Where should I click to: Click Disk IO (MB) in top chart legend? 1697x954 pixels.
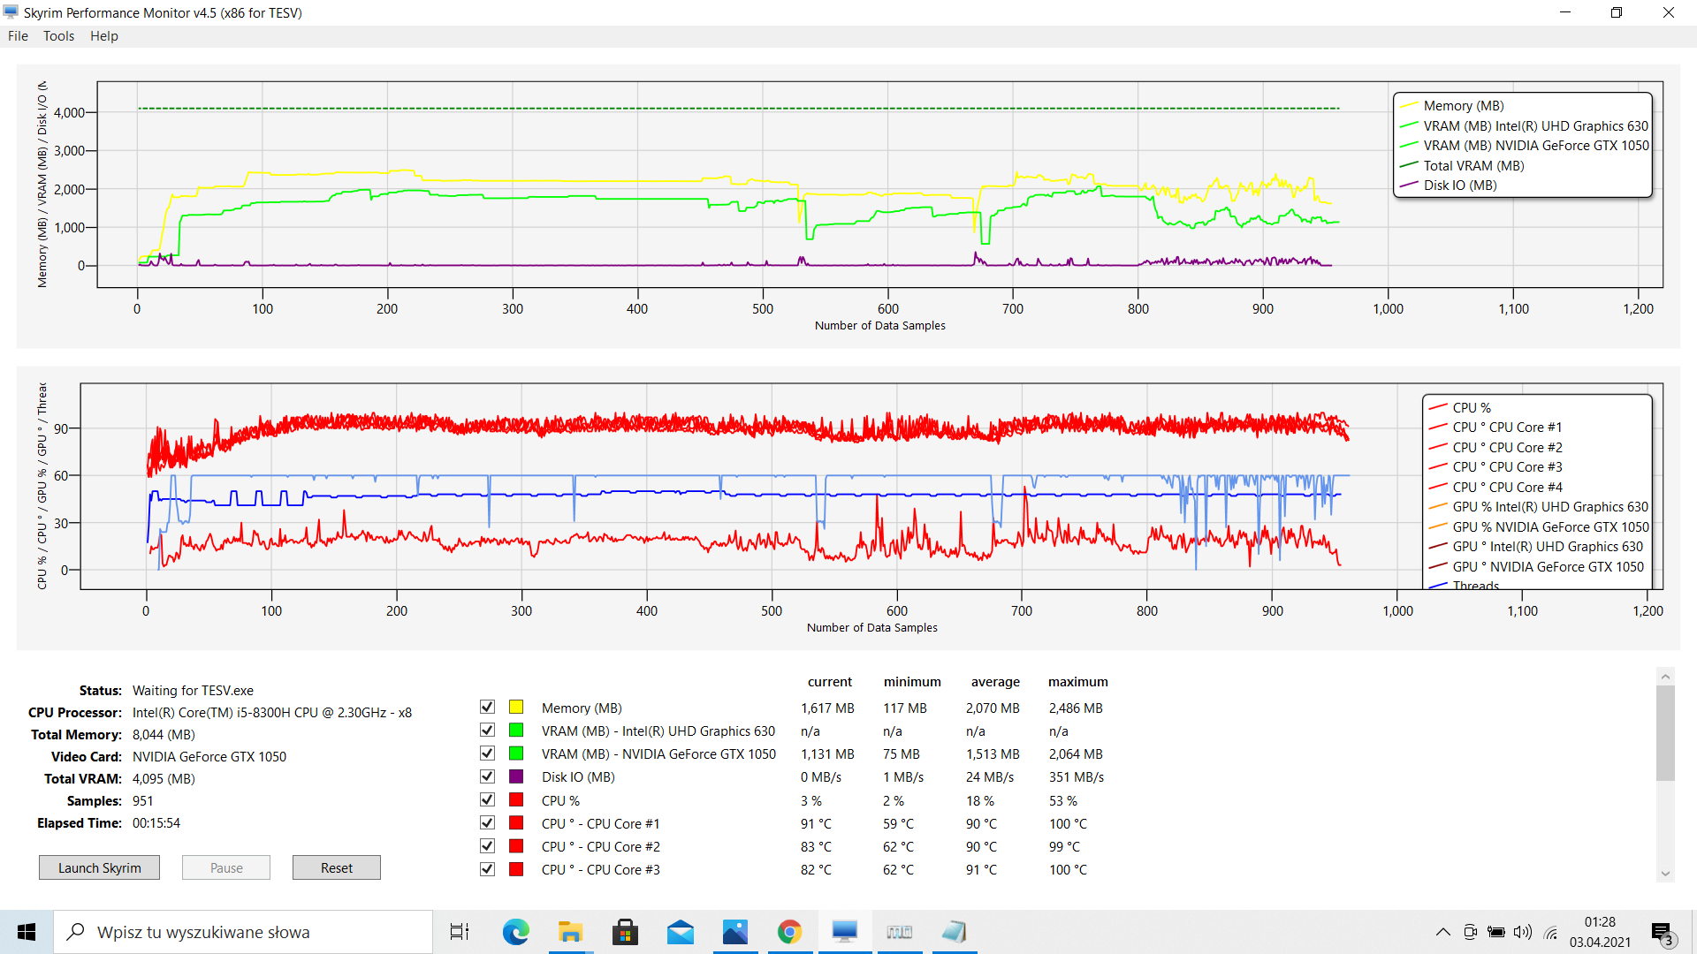click(x=1459, y=185)
